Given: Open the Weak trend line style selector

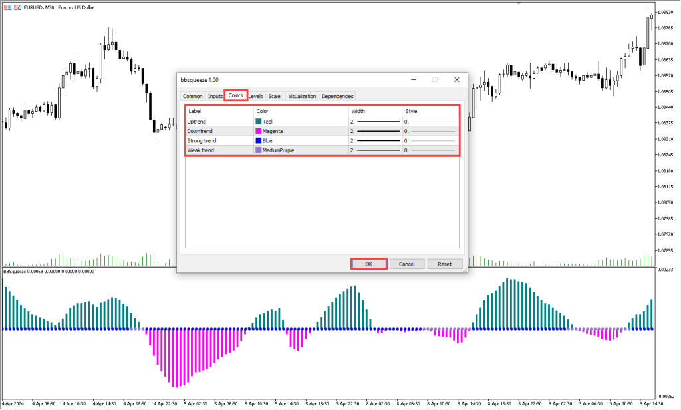Looking at the screenshot, I should tap(430, 150).
